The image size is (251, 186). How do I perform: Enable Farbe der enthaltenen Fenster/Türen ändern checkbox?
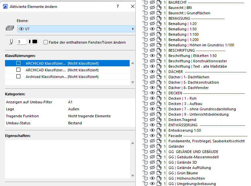tap(46, 42)
